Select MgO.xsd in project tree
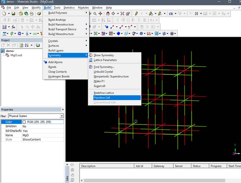Viewport: 241px width, 183px height. 16,55
